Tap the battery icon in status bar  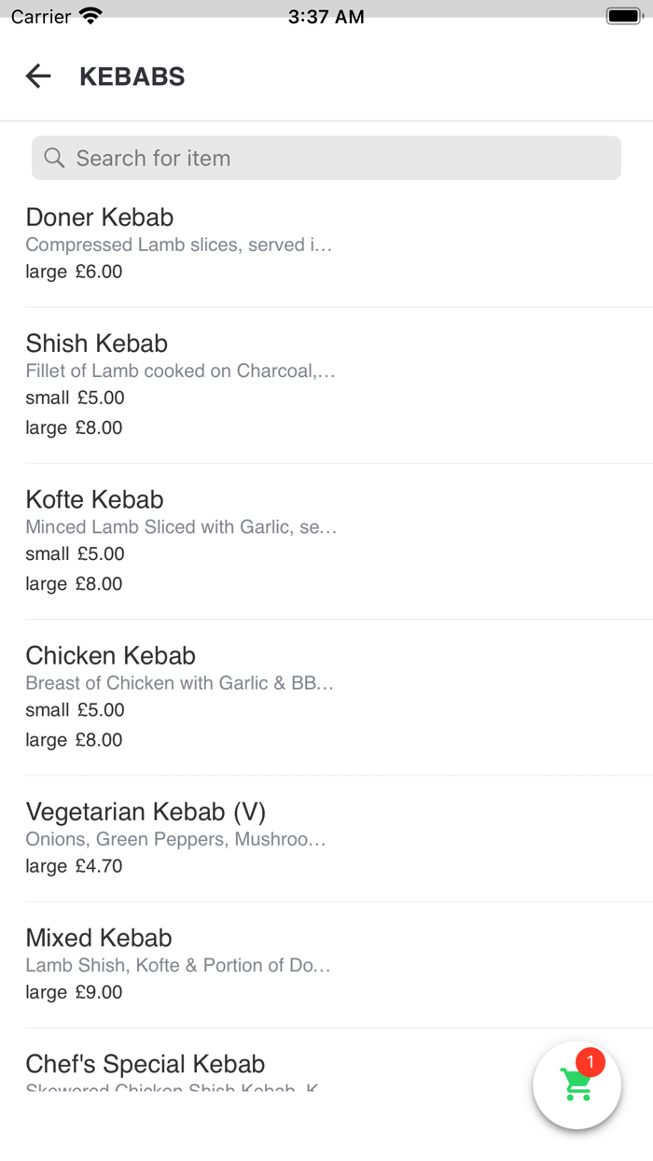click(x=624, y=17)
